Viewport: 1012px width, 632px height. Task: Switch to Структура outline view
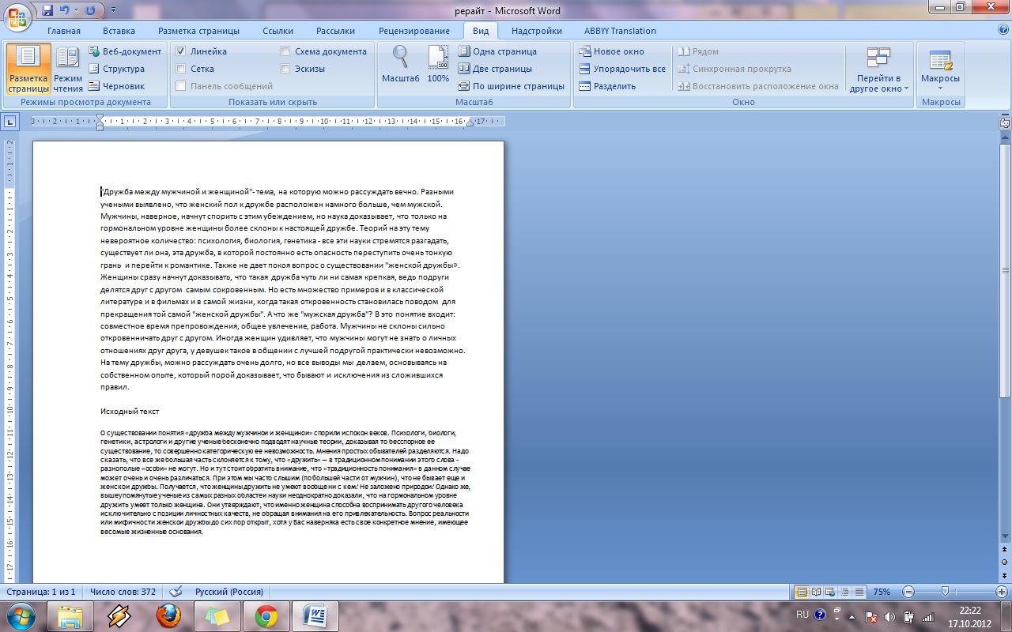[117, 69]
